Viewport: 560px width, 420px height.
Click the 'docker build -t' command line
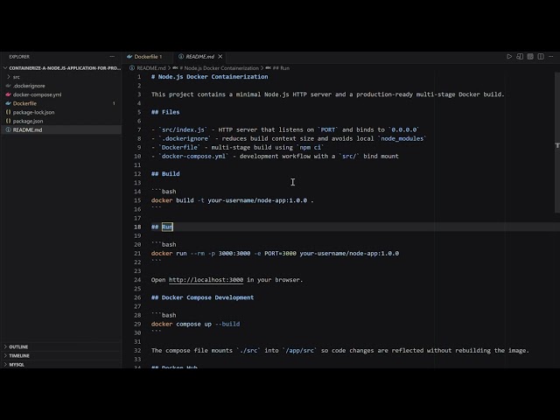[232, 200]
